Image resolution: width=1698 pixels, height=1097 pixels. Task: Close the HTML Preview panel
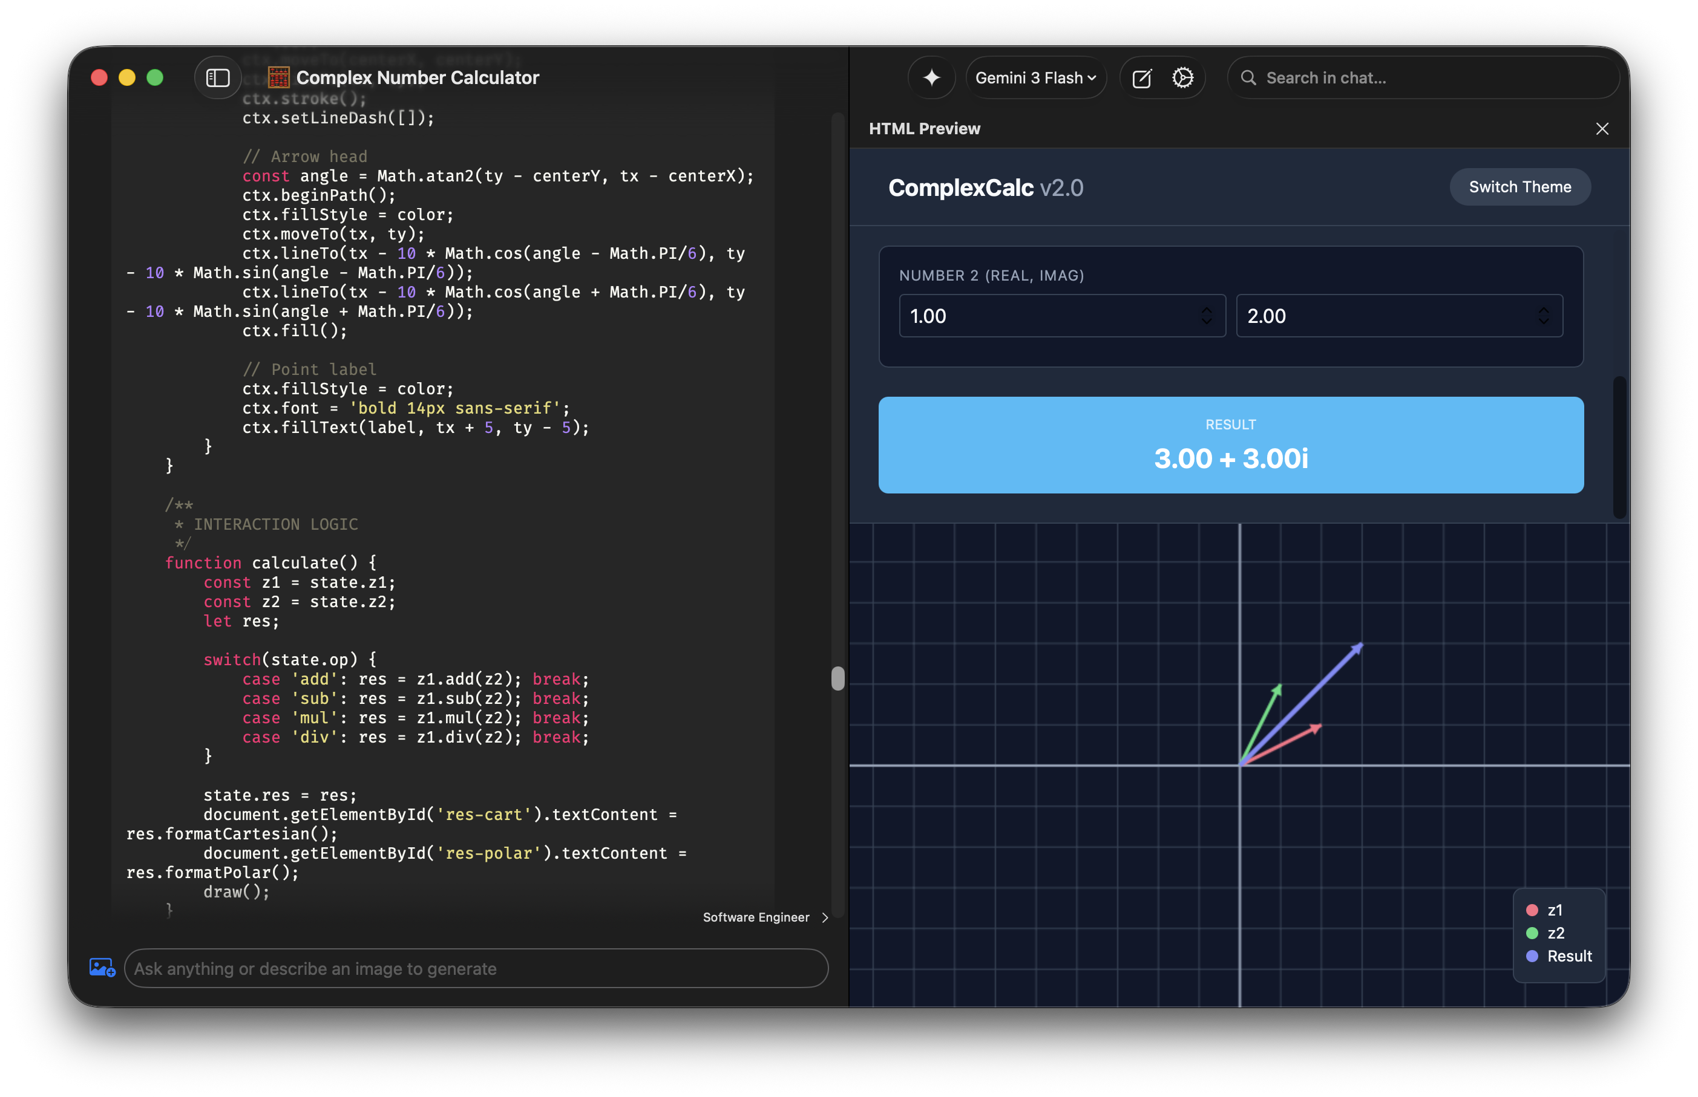(1602, 129)
